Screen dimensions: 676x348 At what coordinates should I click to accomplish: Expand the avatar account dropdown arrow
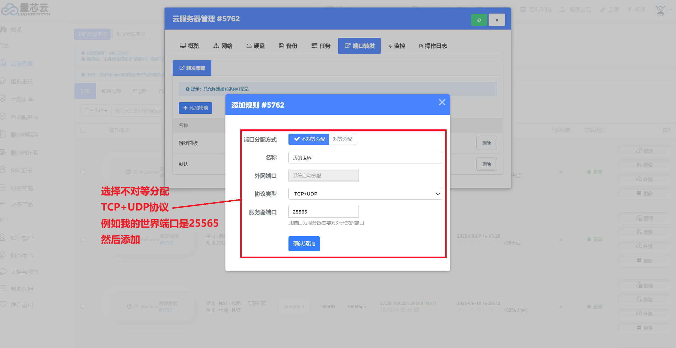tap(671, 10)
